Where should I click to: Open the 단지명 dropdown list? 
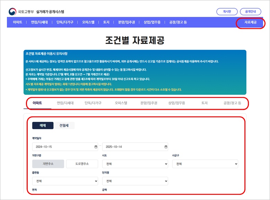point(135,181)
